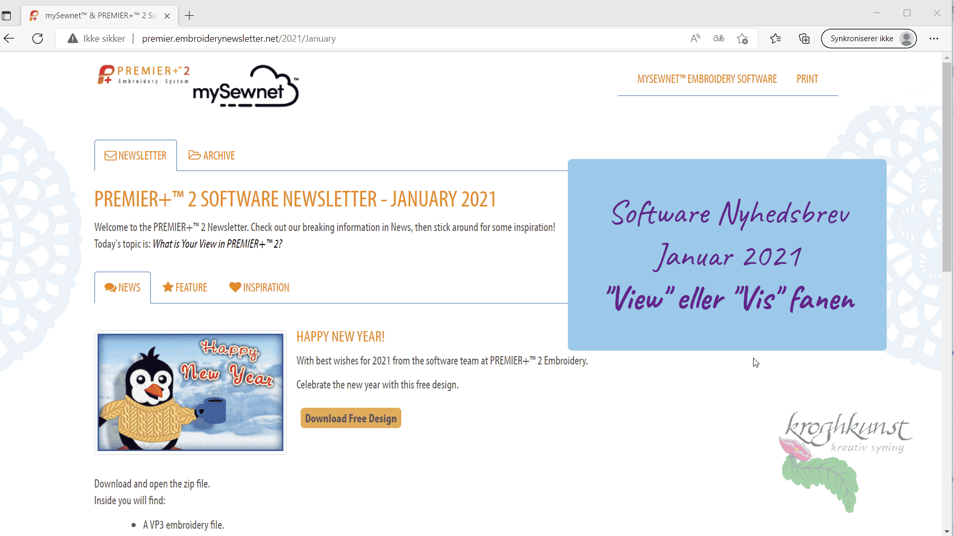Image resolution: width=954 pixels, height=536 pixels.
Task: Click the Happy New Year penguin image
Action: point(190,392)
